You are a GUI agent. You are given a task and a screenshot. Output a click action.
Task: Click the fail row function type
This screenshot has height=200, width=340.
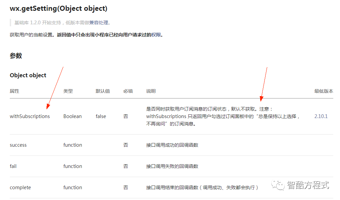pos(72,166)
